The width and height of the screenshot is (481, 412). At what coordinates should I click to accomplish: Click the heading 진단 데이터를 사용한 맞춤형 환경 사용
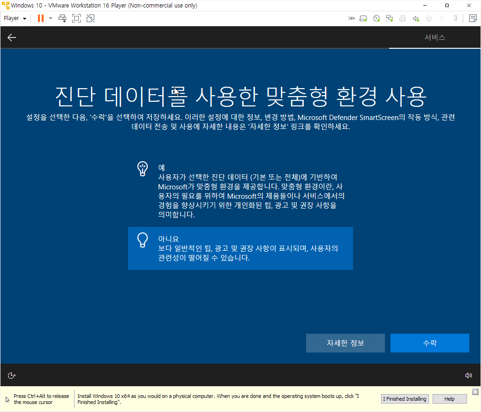click(x=240, y=97)
